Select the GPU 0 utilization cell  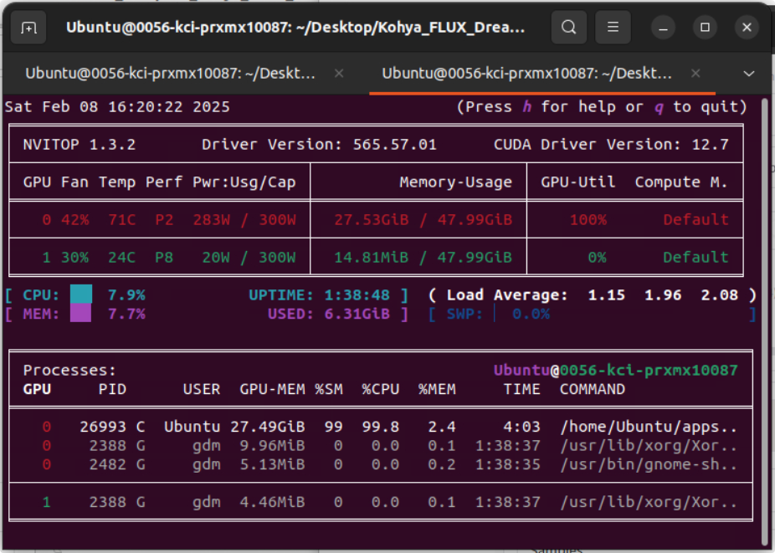tap(589, 219)
